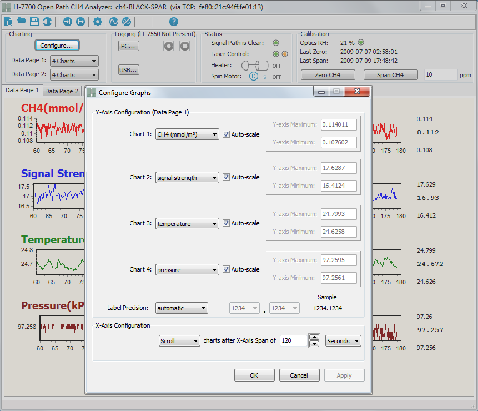Open Data Page 2 chart count dropdown
Screen dimensions: 478x411
[x=74, y=74]
